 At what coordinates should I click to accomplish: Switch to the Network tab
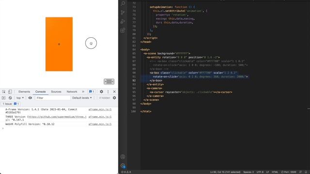click(72, 91)
